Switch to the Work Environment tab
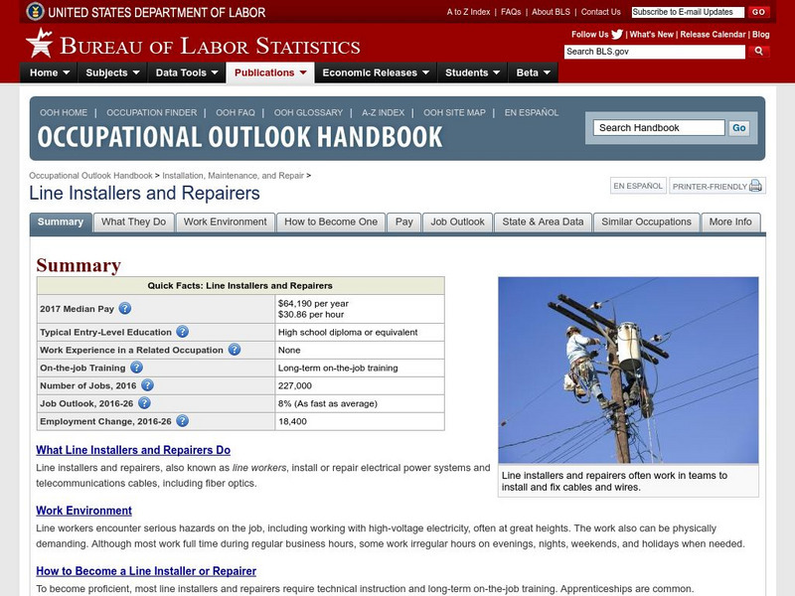The height and width of the screenshot is (596, 795). (226, 222)
